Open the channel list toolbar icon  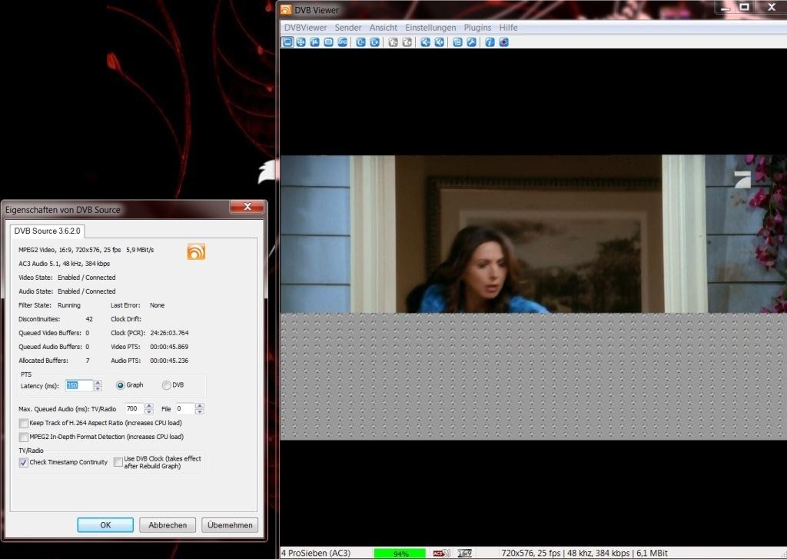pos(457,42)
